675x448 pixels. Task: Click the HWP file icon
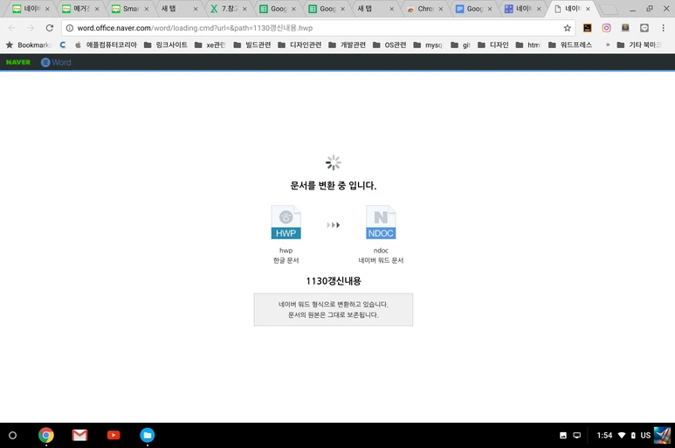pos(286,222)
